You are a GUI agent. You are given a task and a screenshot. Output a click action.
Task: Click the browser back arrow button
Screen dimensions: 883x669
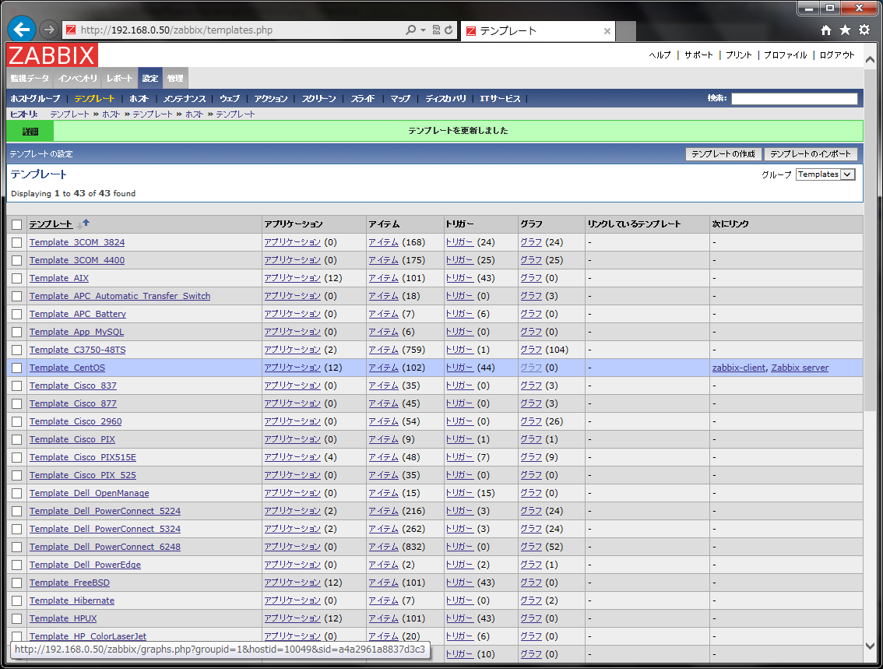(21, 30)
